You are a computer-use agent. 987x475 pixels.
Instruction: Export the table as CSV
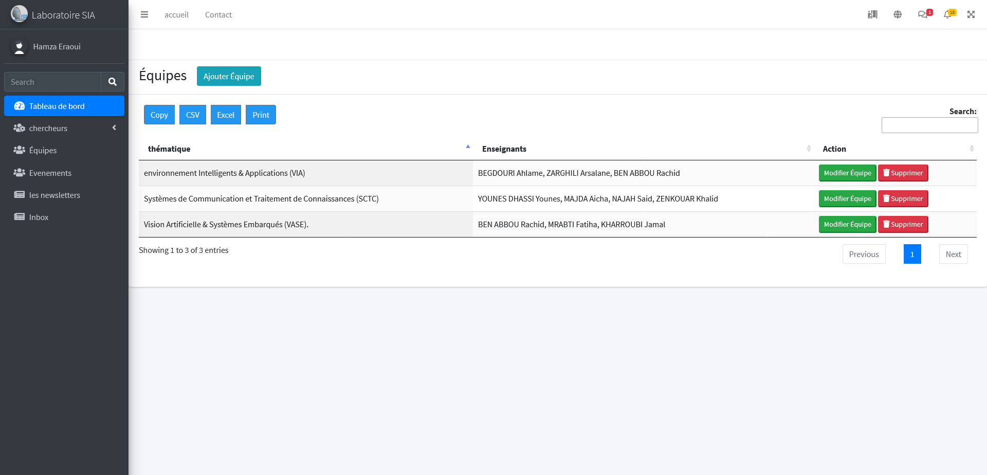click(x=193, y=115)
